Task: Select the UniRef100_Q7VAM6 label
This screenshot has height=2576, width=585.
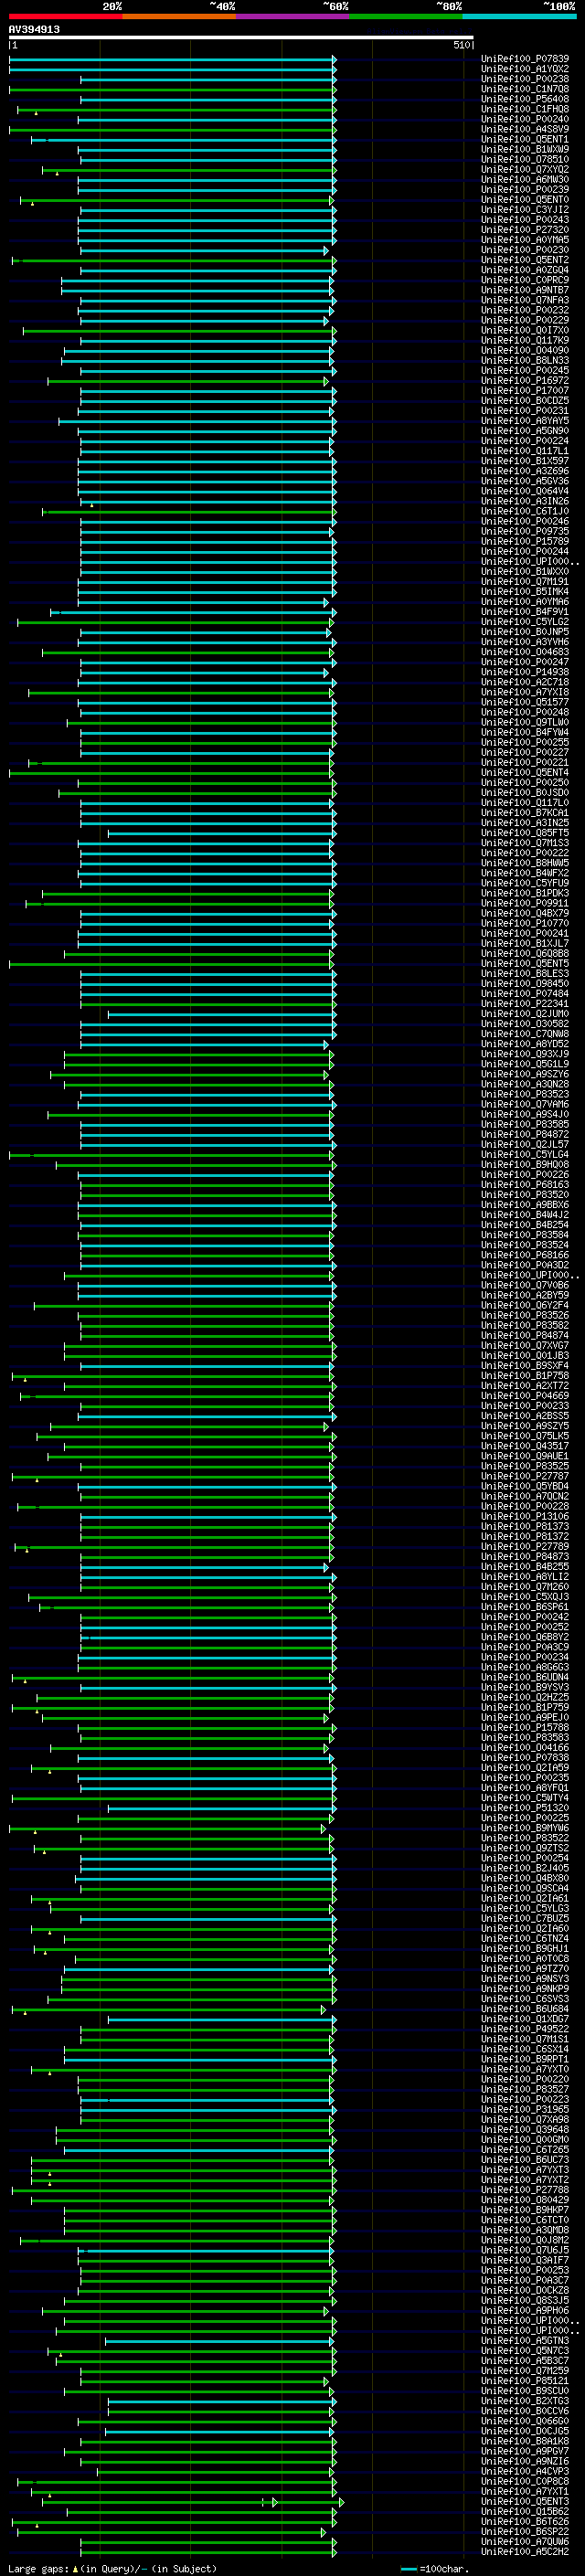Action: pos(525,1104)
